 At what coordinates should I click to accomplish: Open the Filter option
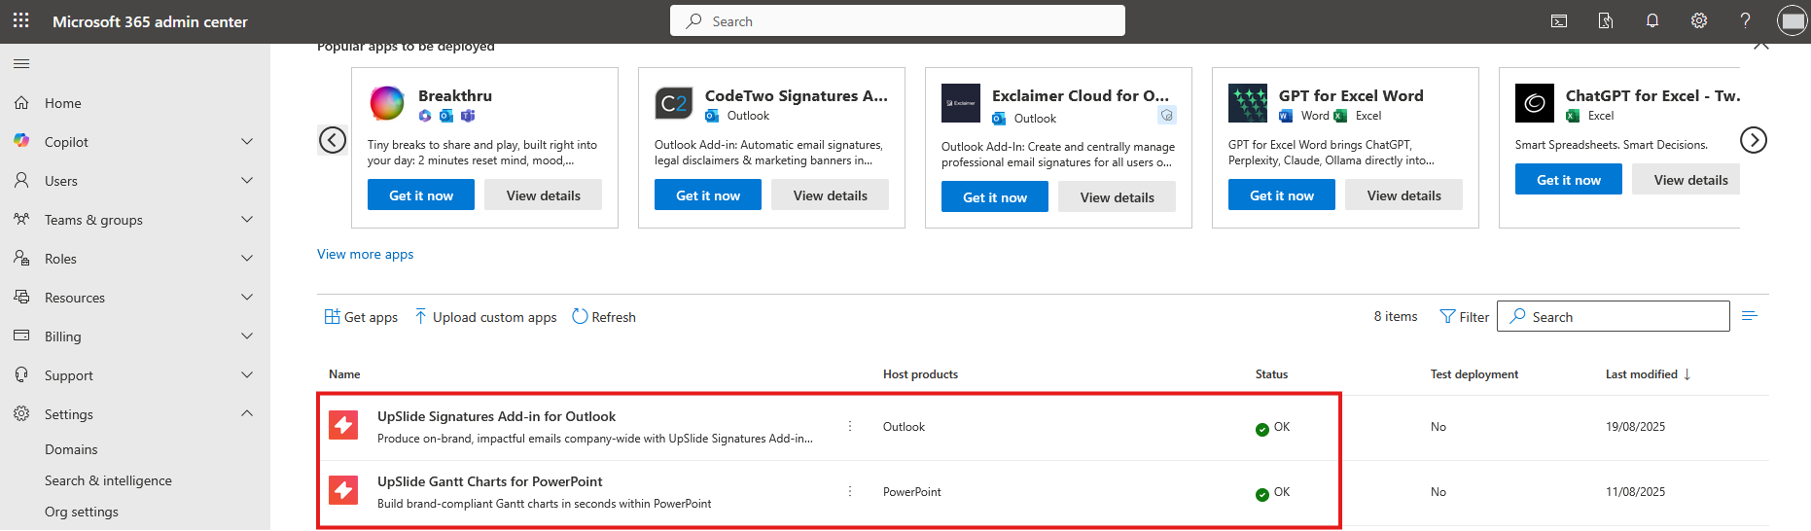(1464, 317)
